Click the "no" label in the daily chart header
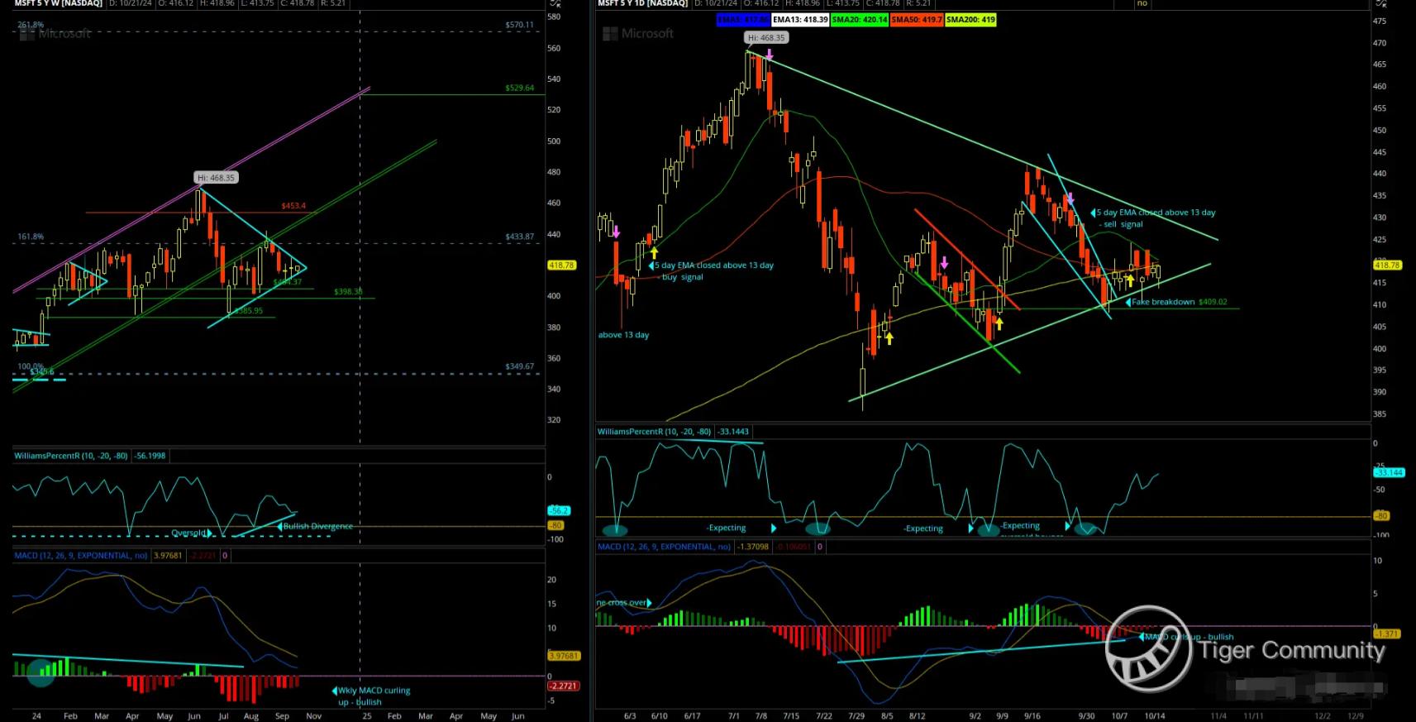Image resolution: width=1416 pixels, height=722 pixels. [1142, 4]
